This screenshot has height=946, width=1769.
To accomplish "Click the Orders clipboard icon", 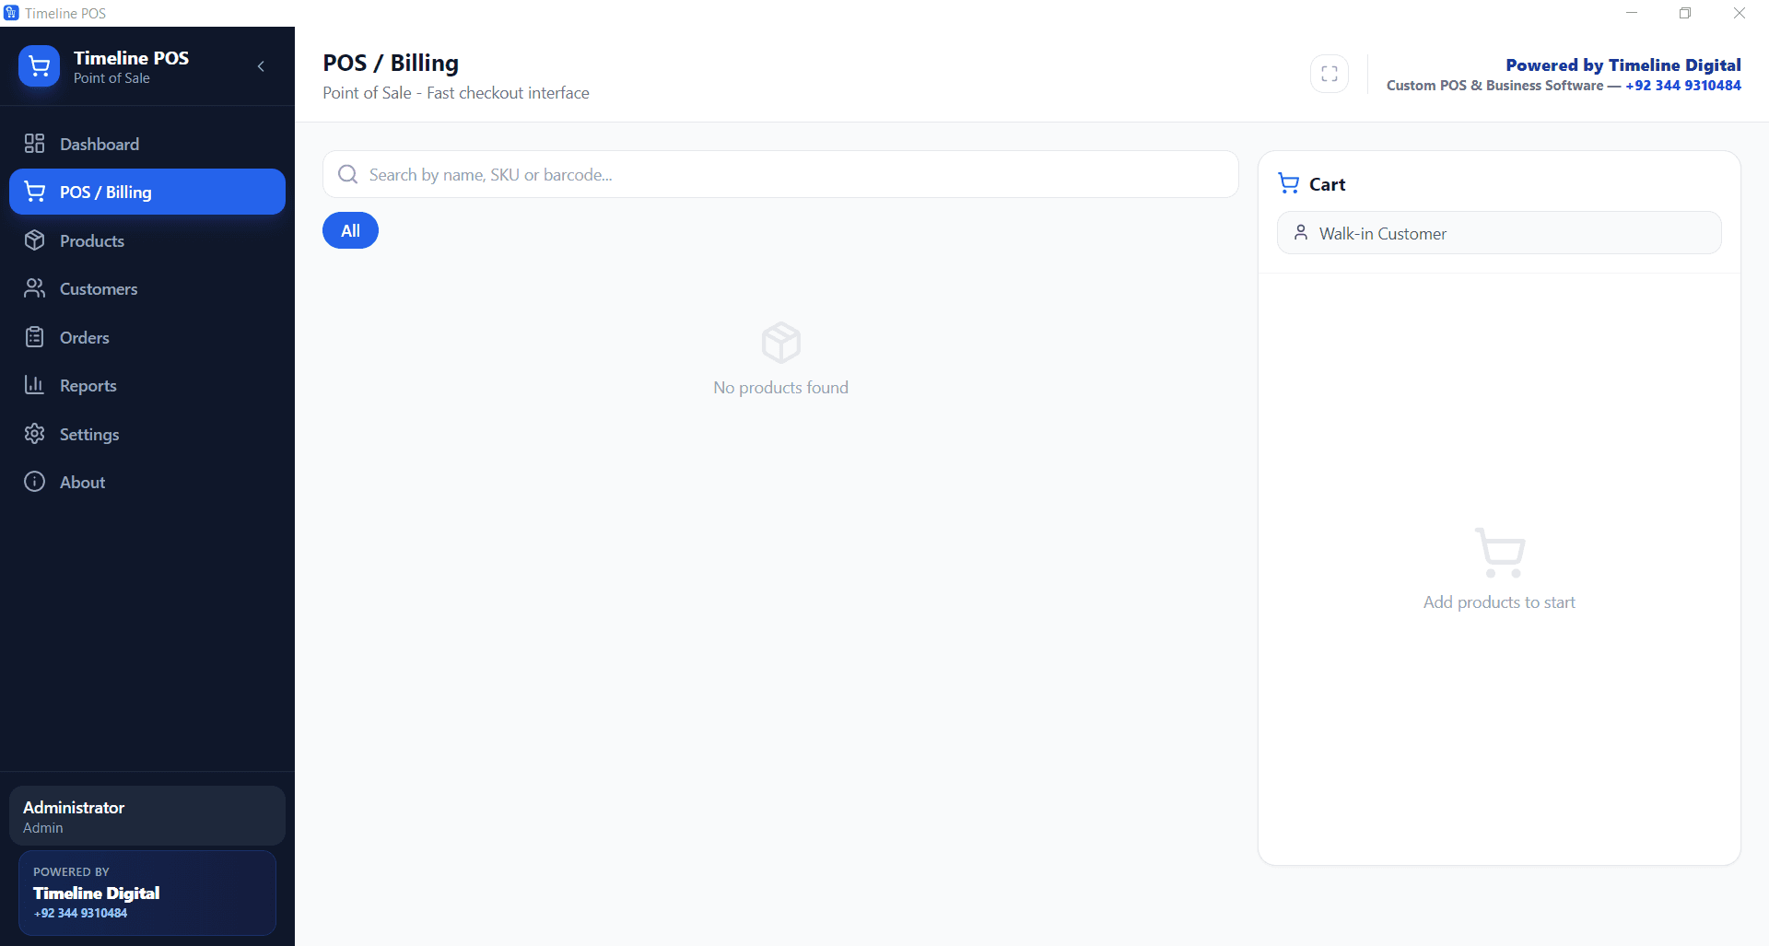I will click(x=35, y=337).
